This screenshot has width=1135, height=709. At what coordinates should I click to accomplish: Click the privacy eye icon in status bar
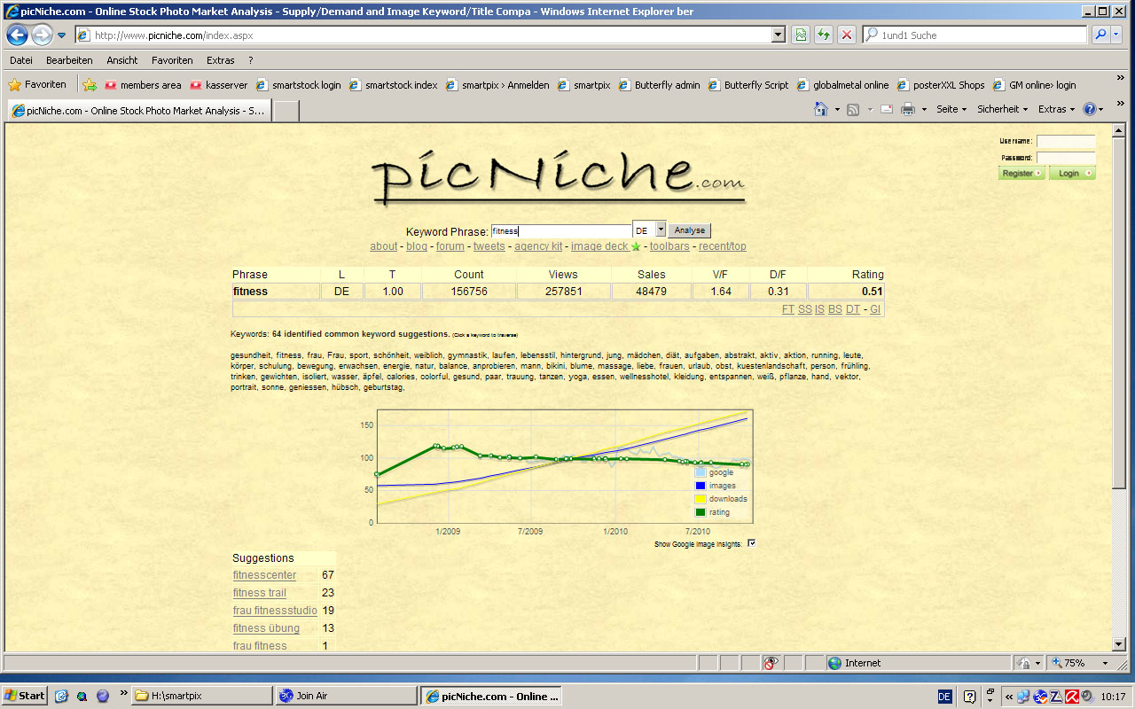(x=771, y=663)
